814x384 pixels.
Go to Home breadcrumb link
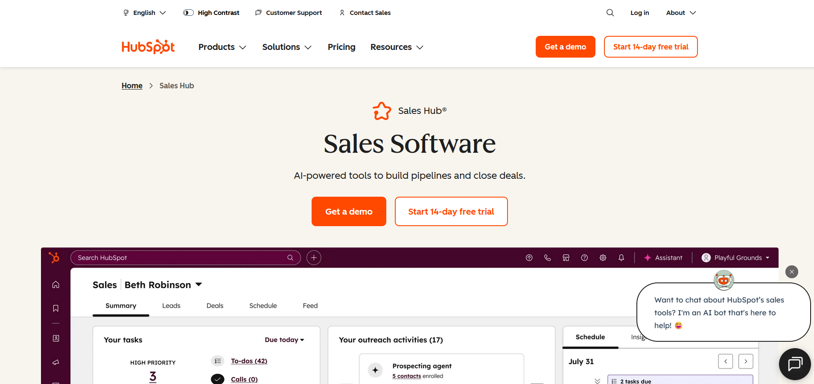[x=132, y=86]
